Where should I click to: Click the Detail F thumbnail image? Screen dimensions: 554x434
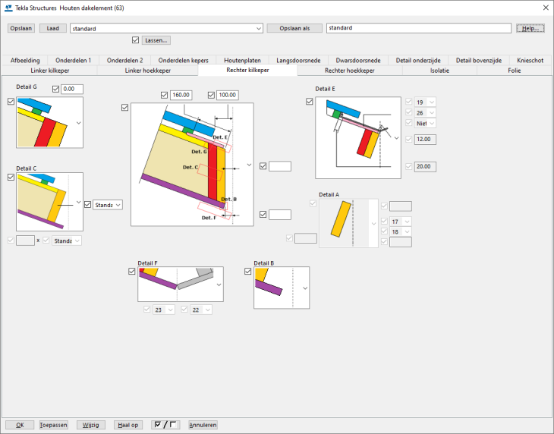tap(176, 284)
